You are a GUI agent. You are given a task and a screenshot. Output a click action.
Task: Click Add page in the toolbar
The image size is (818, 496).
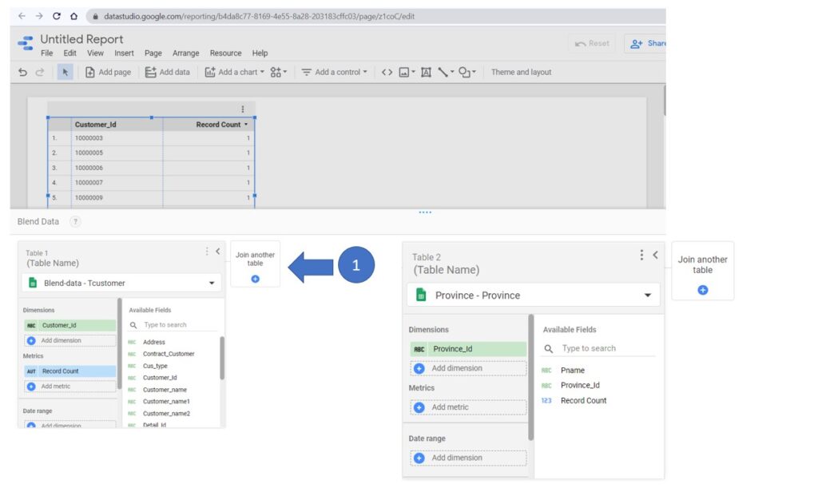point(108,72)
